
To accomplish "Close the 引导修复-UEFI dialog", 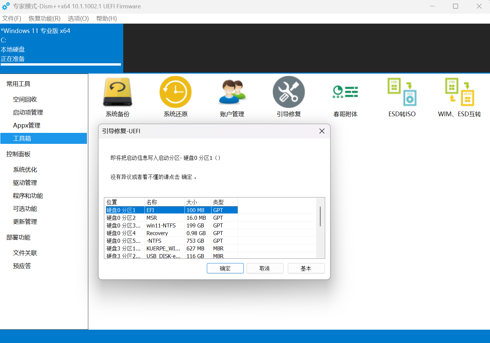I will pos(322,131).
